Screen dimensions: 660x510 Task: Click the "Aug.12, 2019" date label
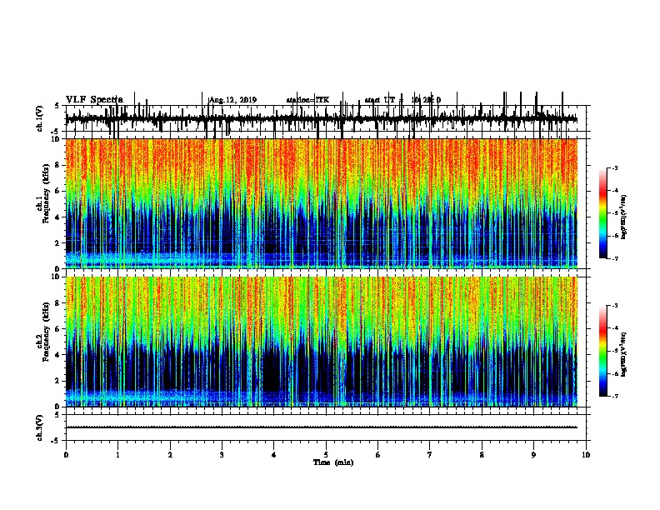tap(233, 100)
